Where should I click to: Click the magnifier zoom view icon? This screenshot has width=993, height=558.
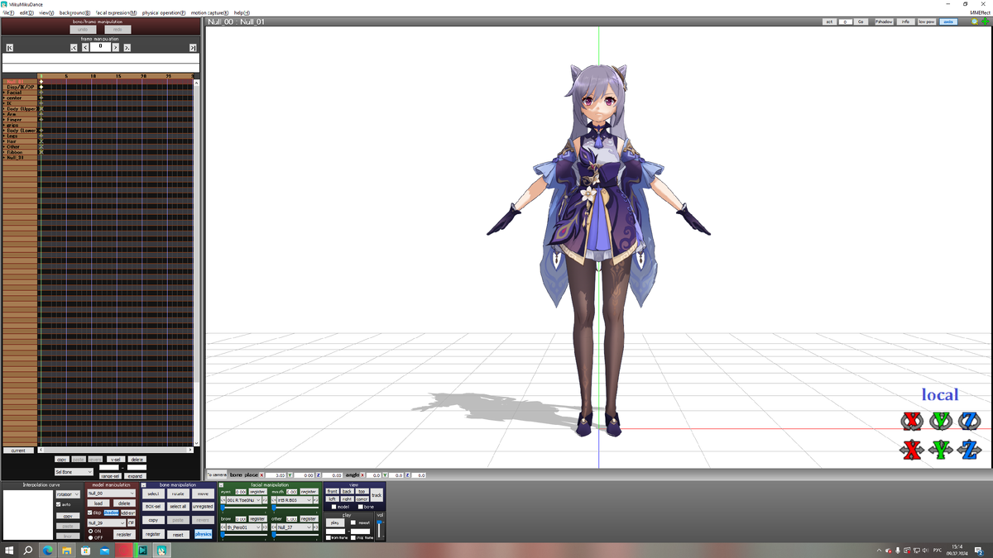(975, 21)
